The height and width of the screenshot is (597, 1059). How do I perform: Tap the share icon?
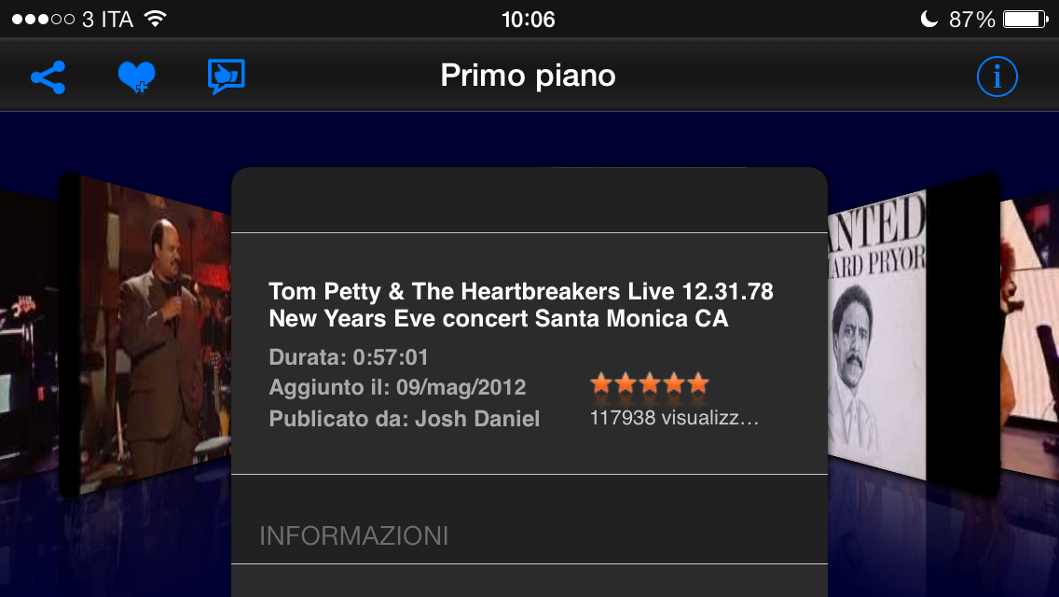48,76
